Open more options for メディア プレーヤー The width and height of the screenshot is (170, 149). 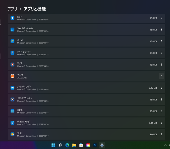(x=161, y=99)
